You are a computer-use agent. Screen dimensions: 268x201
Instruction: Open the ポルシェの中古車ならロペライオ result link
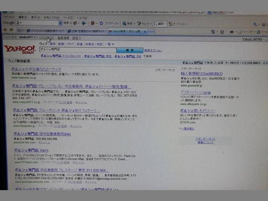coord(36,69)
